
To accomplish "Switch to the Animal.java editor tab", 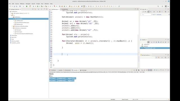I will pos(65,9).
